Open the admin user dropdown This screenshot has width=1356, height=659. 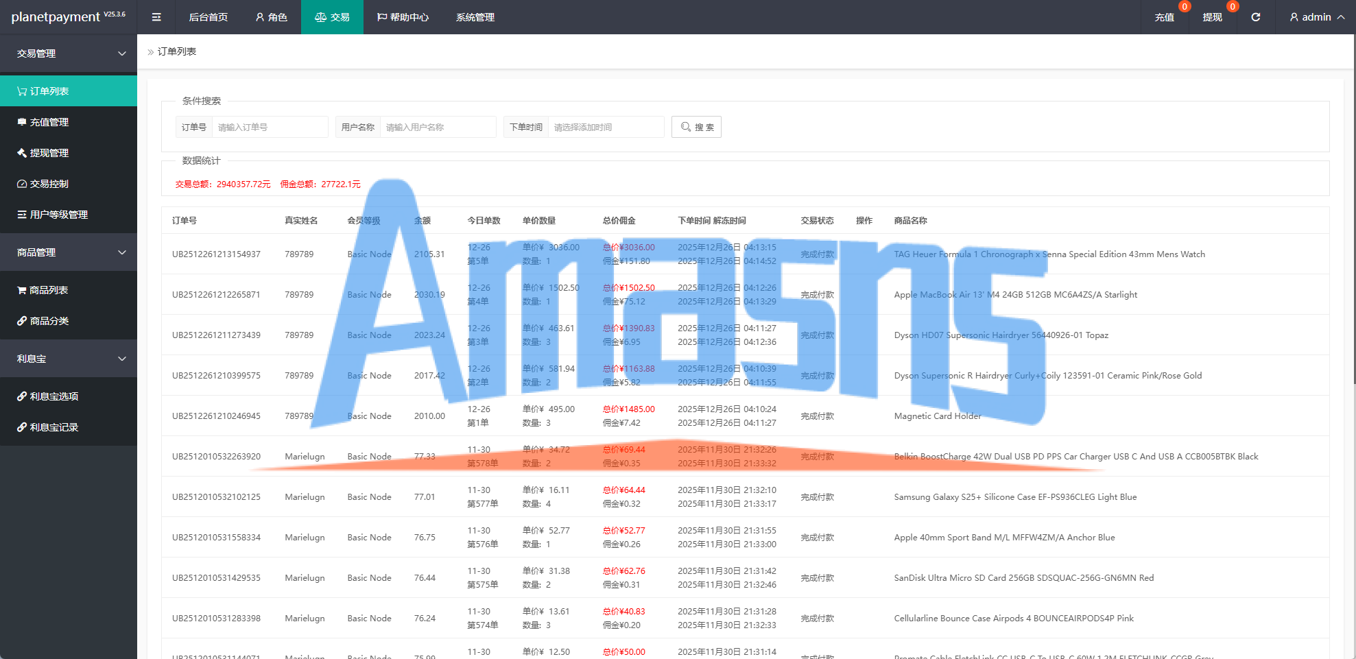[1317, 17]
